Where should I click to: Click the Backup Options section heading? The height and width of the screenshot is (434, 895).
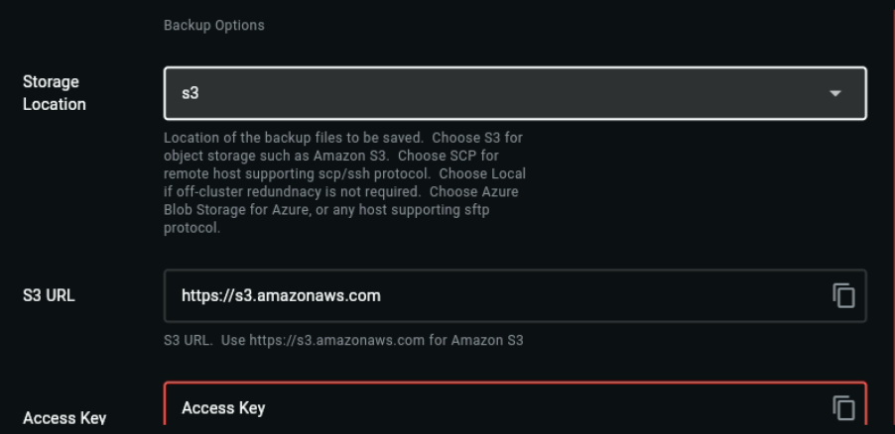click(214, 25)
